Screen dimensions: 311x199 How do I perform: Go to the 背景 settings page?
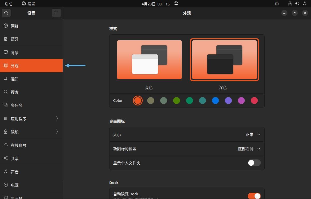31,52
